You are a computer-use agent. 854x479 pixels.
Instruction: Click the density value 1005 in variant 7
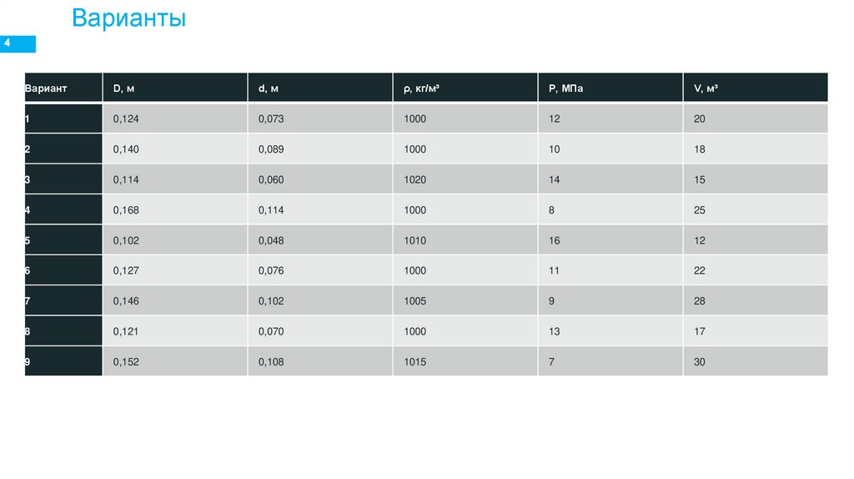pos(414,301)
